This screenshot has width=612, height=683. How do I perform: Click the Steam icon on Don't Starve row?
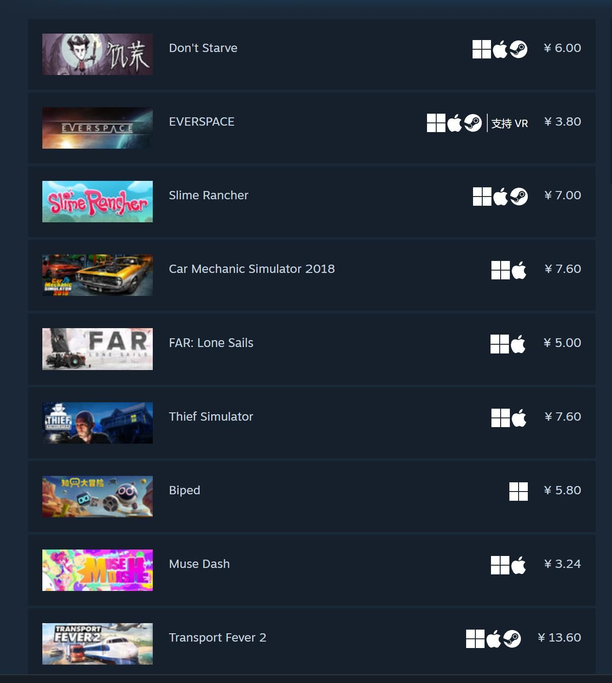coord(519,49)
